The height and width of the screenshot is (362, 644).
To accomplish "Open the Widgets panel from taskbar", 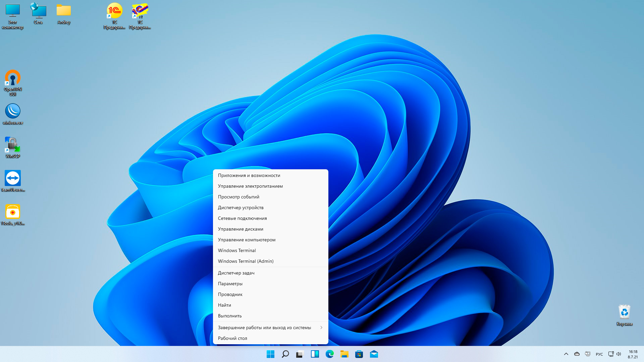I will tap(315, 354).
